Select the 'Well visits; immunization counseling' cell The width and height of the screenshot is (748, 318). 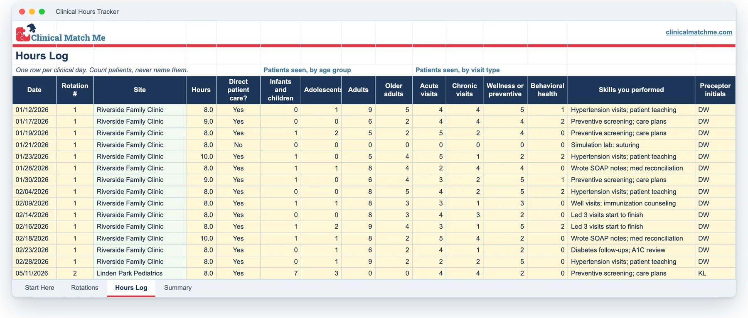point(631,203)
